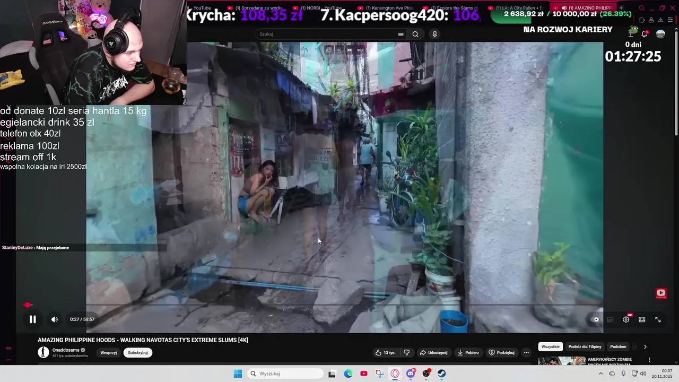
Task: Switch to theater mode view
Action: point(642,319)
